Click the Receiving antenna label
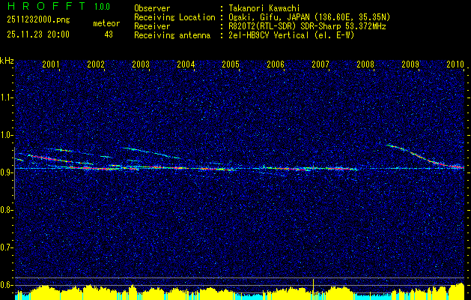This screenshot has width=471, height=300. point(172,35)
